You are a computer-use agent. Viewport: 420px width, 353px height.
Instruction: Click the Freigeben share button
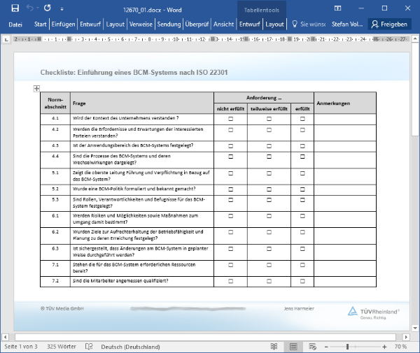click(389, 24)
